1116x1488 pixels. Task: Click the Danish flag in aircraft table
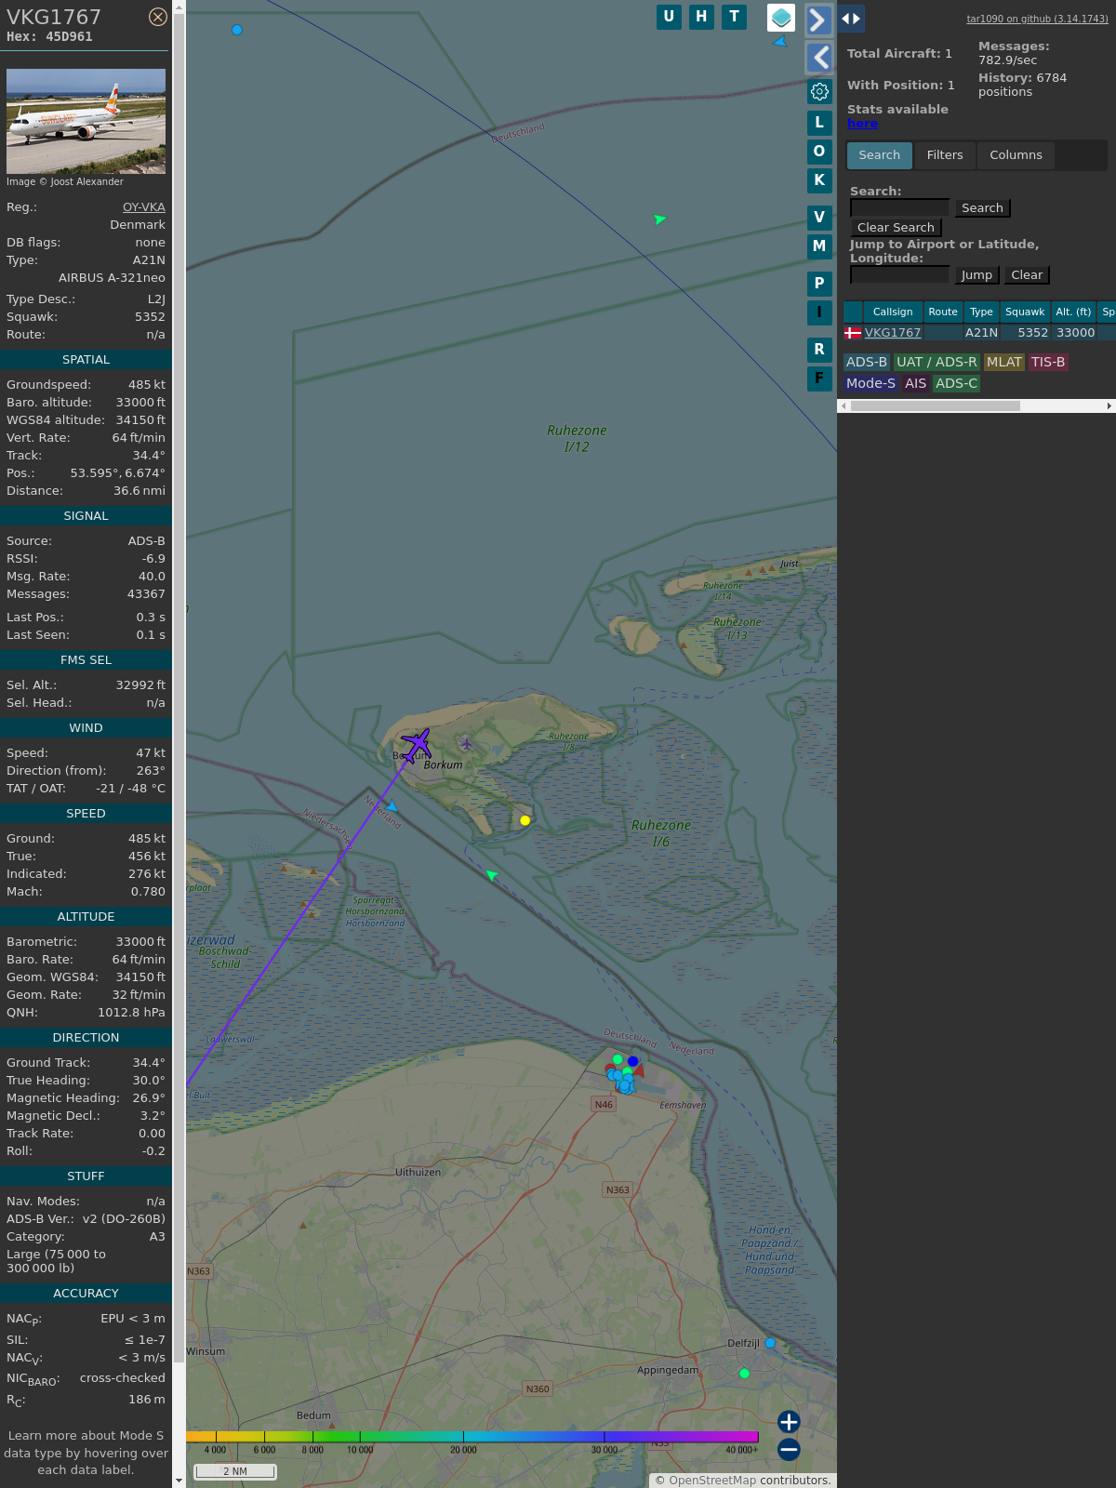pyautogui.click(x=852, y=333)
